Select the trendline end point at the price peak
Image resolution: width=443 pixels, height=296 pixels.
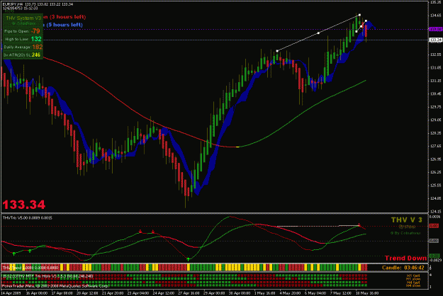(359, 15)
